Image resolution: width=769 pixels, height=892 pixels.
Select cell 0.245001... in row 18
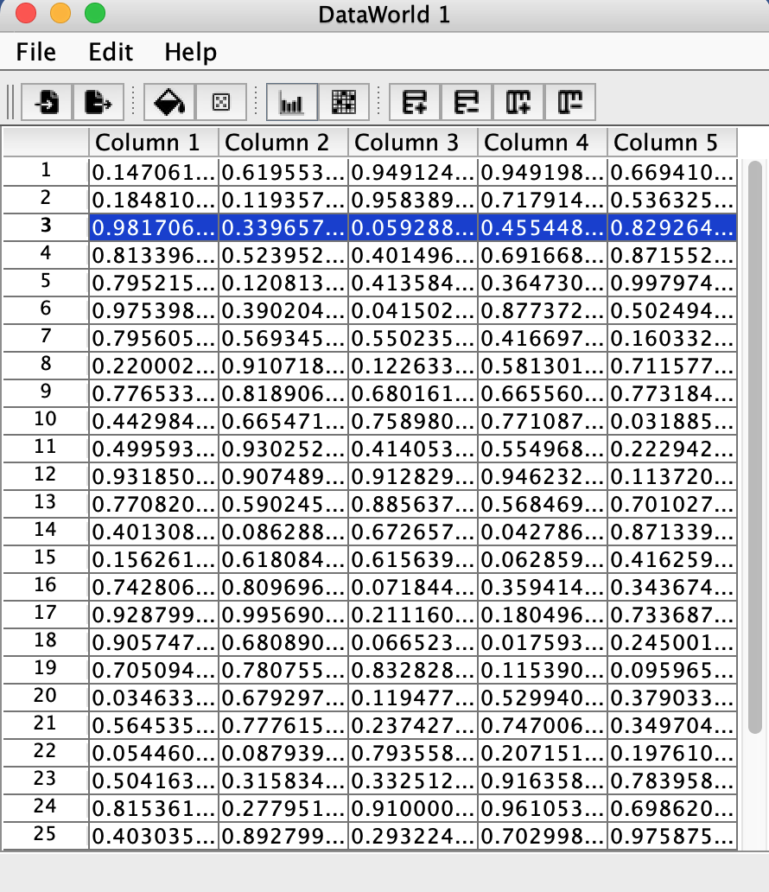672,643
